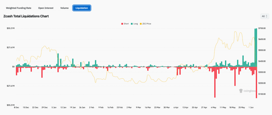The height and width of the screenshot is (115, 272).
Task: Click the 29 Dec date label
Action: point(45,107)
